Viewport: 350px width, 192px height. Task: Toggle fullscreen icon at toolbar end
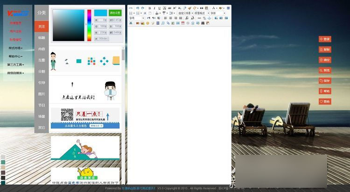(x=228, y=8)
